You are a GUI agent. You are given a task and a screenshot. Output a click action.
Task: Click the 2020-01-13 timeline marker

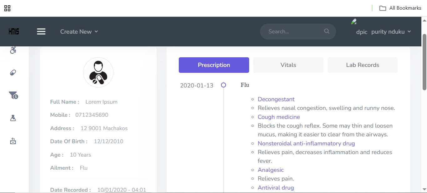coord(224,85)
